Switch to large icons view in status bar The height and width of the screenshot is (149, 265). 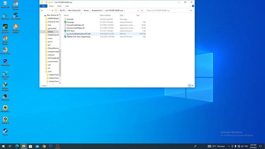click(192, 86)
